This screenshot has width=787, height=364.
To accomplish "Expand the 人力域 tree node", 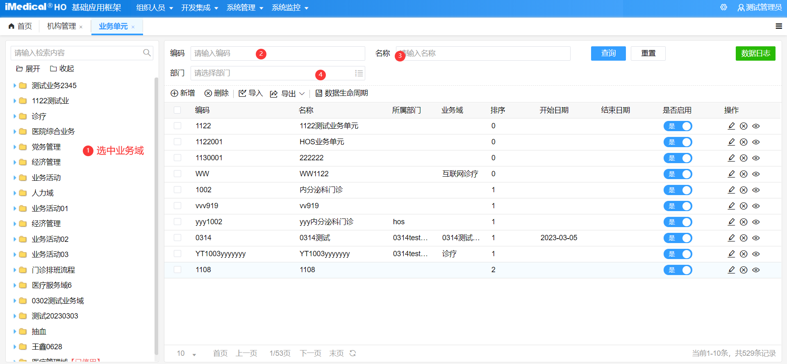I will pyautogui.click(x=15, y=193).
